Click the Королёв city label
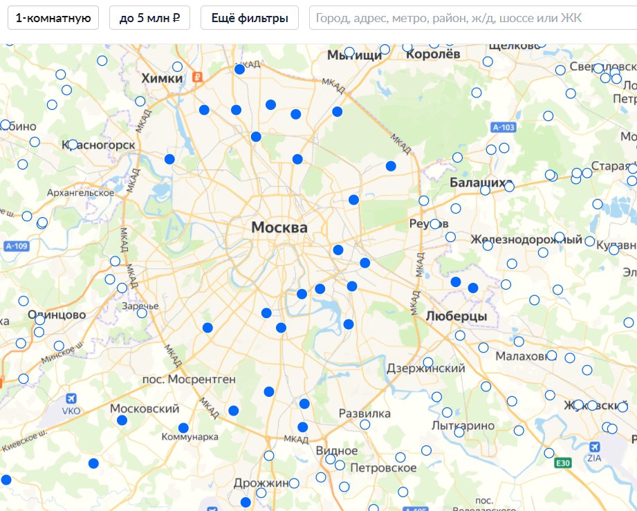 [x=433, y=55]
